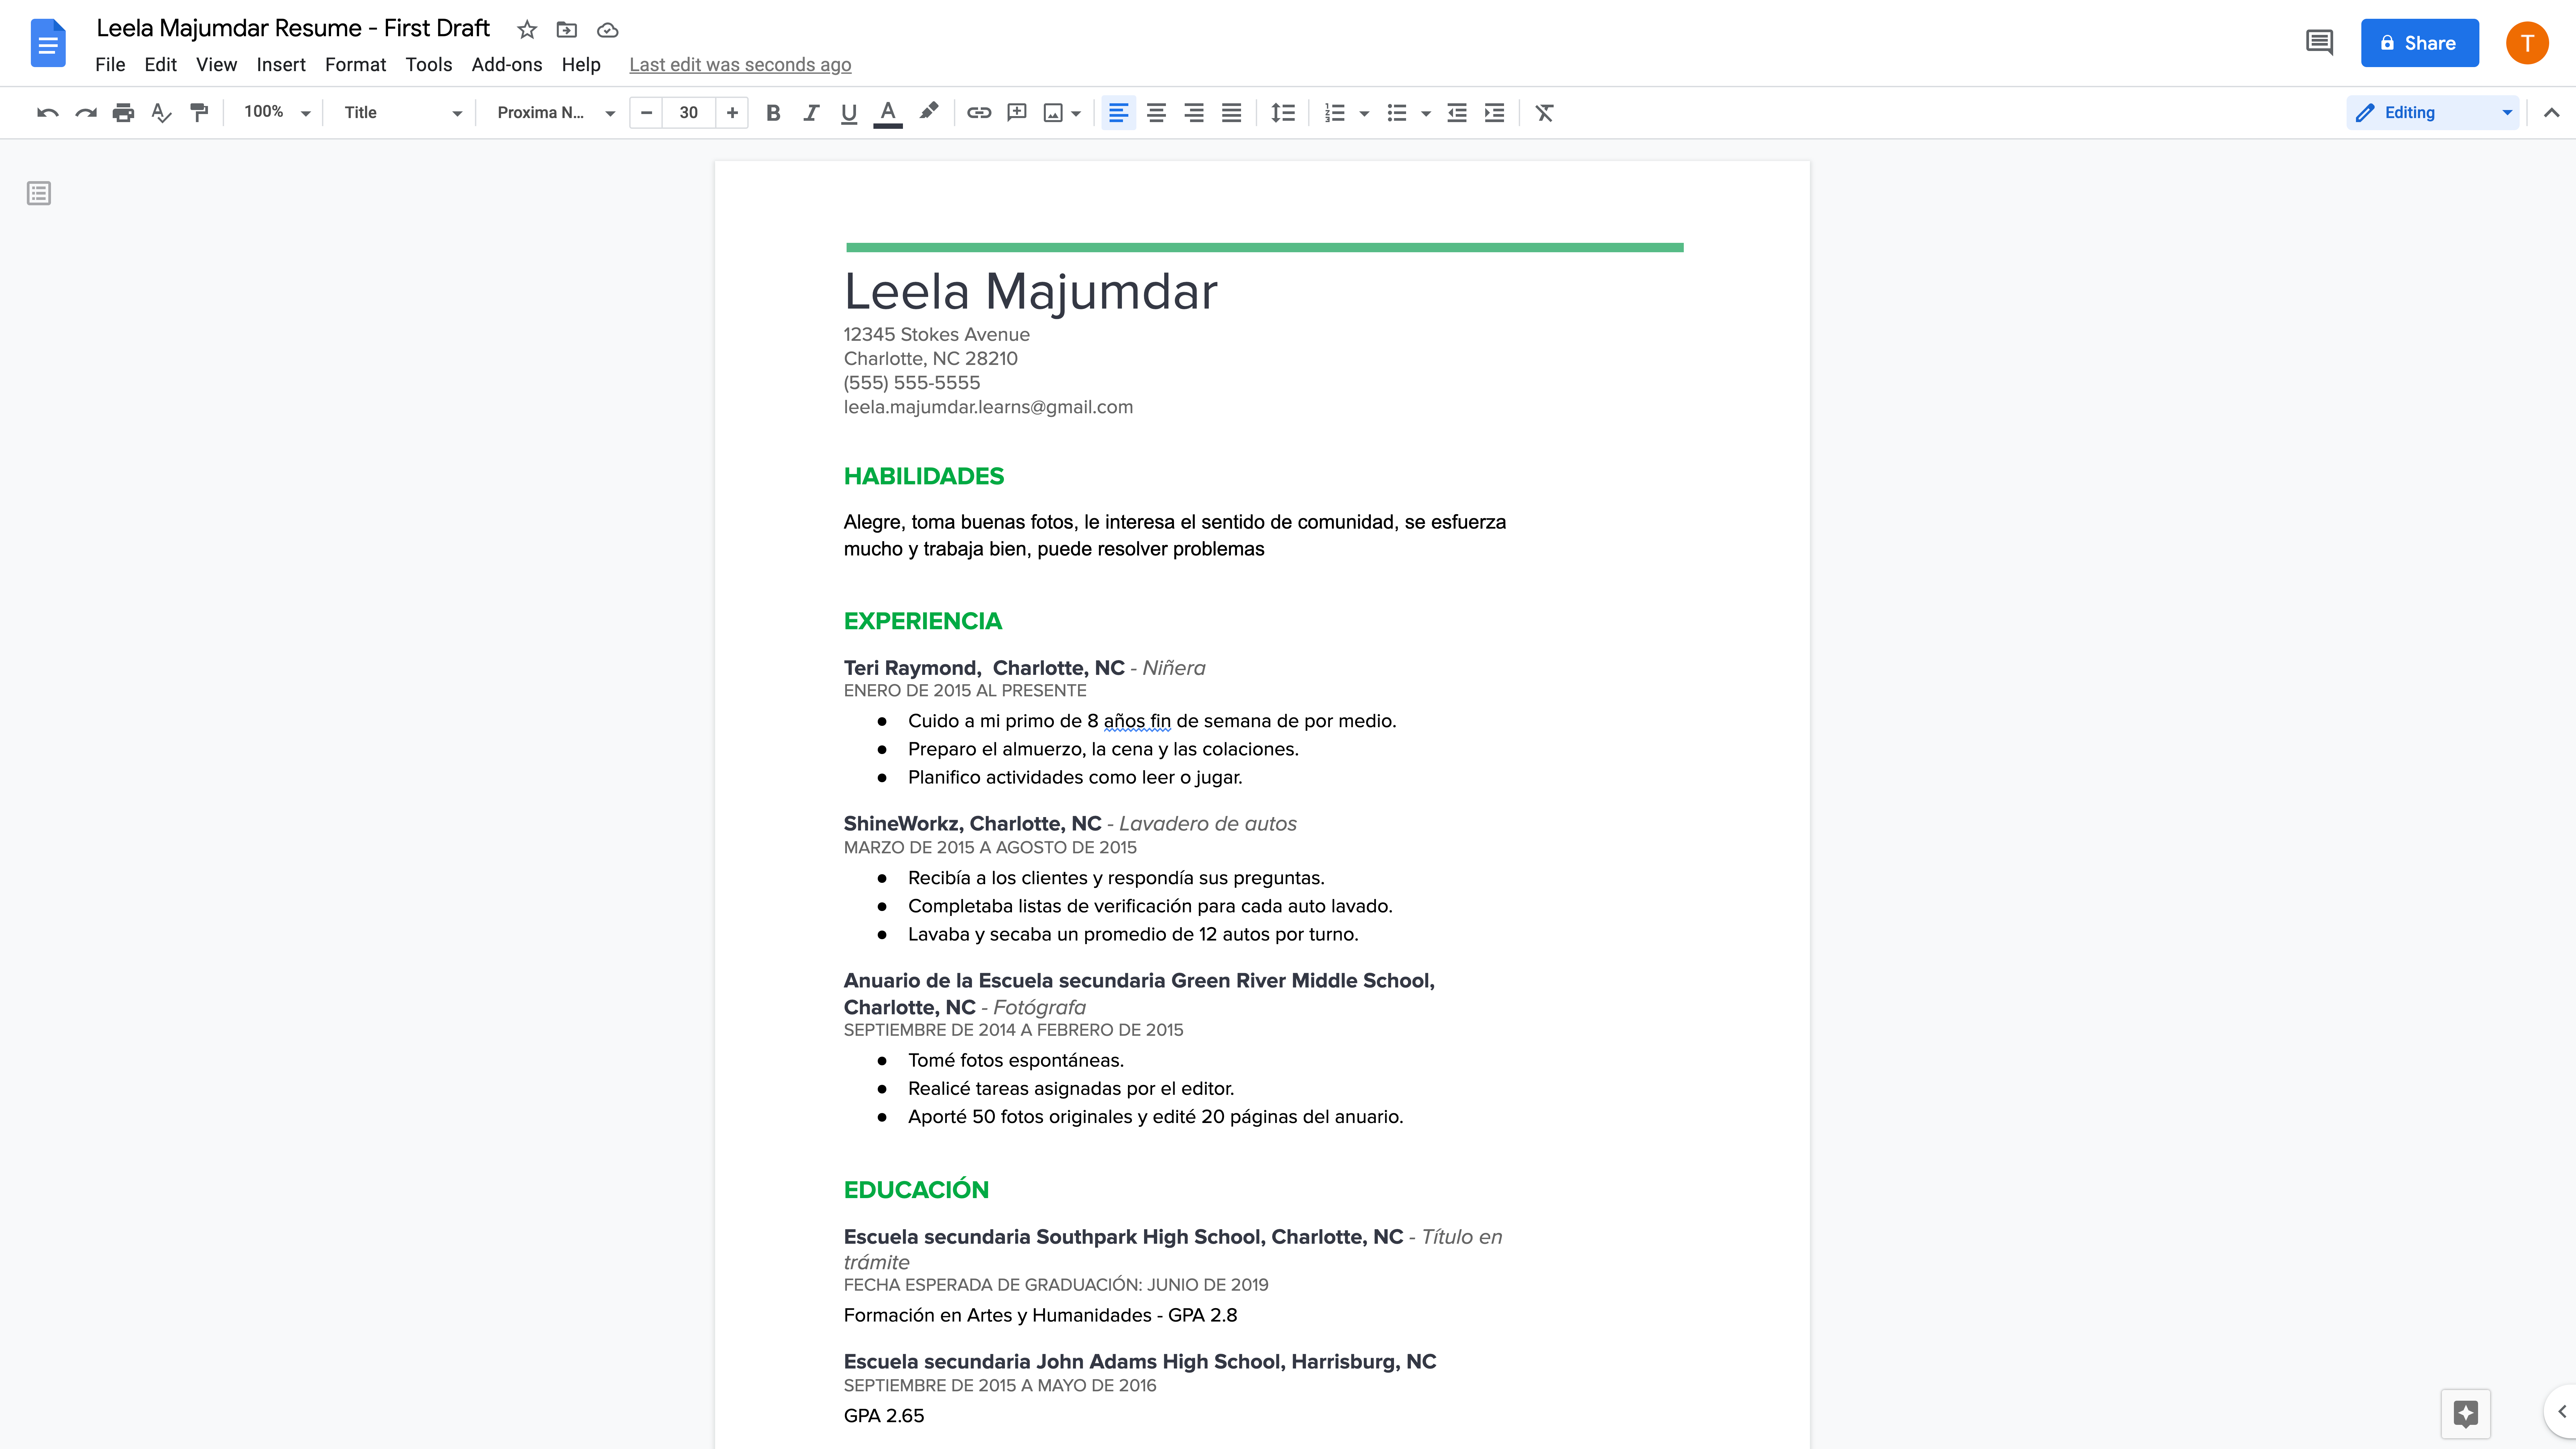Increase font size with plus button
The height and width of the screenshot is (1449, 2576).
click(x=732, y=113)
